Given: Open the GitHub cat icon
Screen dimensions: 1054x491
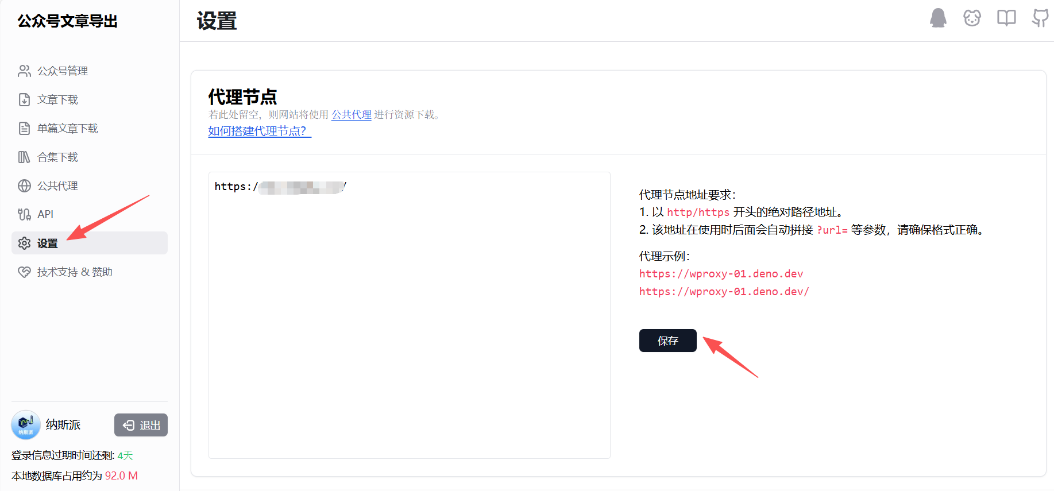Looking at the screenshot, I should pyautogui.click(x=1040, y=18).
